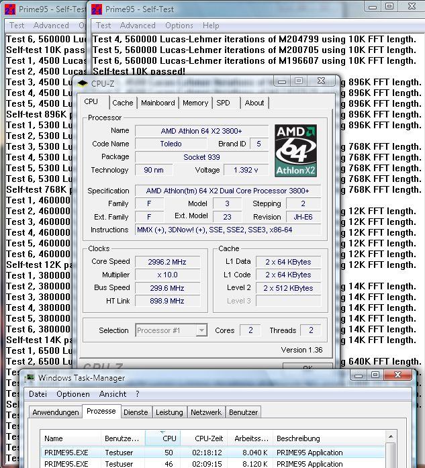The width and height of the screenshot is (425, 468).
Task: Click the Package value Socket 939
Action: [x=201, y=157]
